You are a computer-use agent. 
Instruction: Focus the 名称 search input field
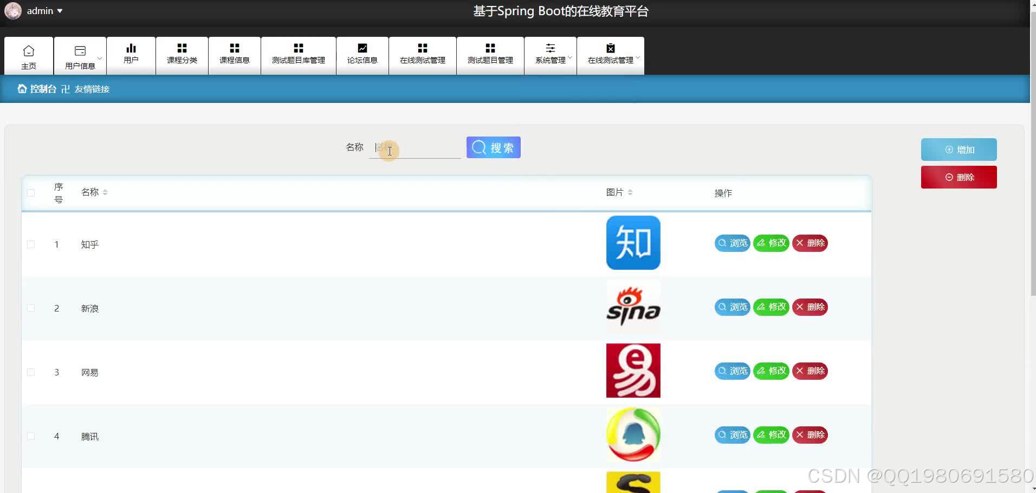[x=415, y=147]
